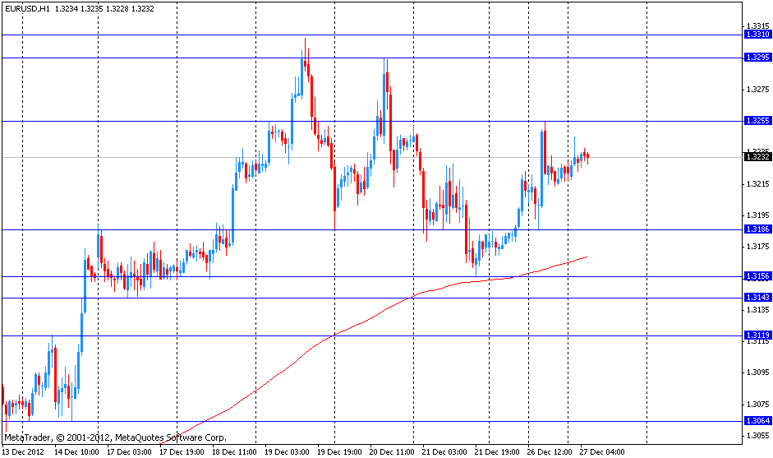Viewport: 773px width, 458px height.
Task: Click the 1.3195 price axis value
Action: coord(757,215)
